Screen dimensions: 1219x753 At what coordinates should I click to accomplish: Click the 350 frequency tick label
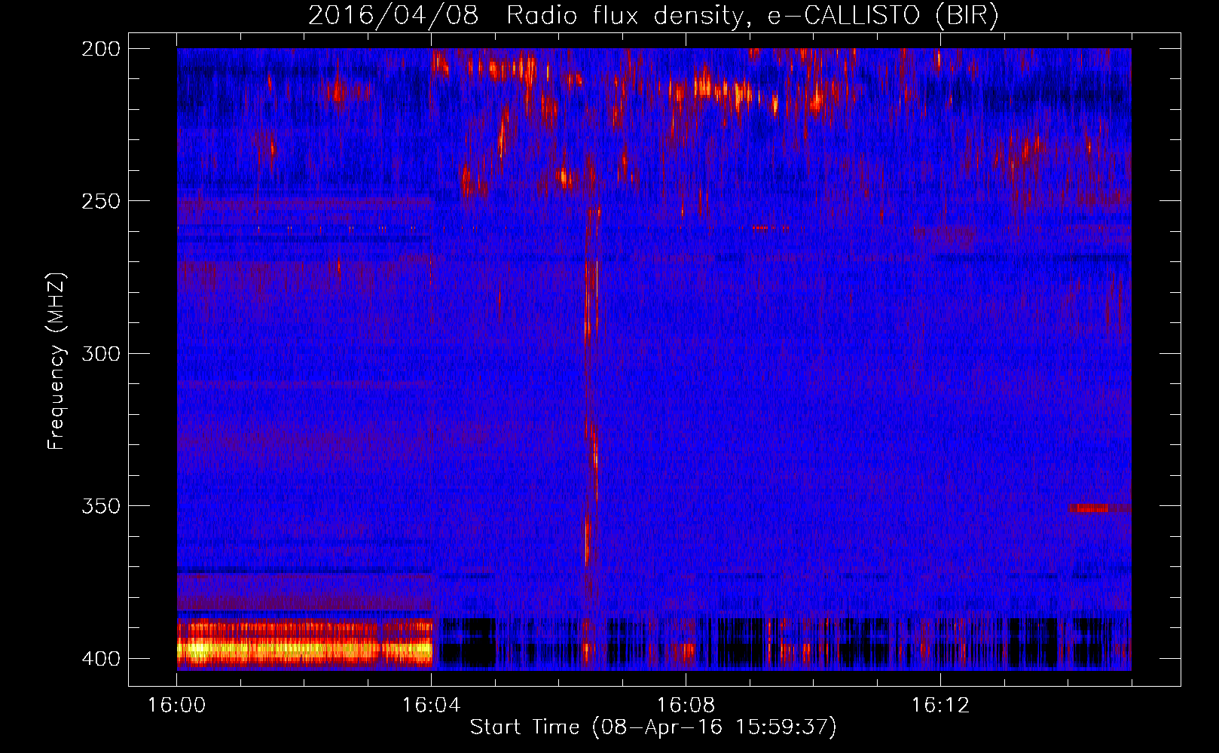(101, 505)
